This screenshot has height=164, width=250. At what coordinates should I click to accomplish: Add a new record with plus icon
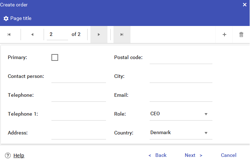(x=224, y=35)
